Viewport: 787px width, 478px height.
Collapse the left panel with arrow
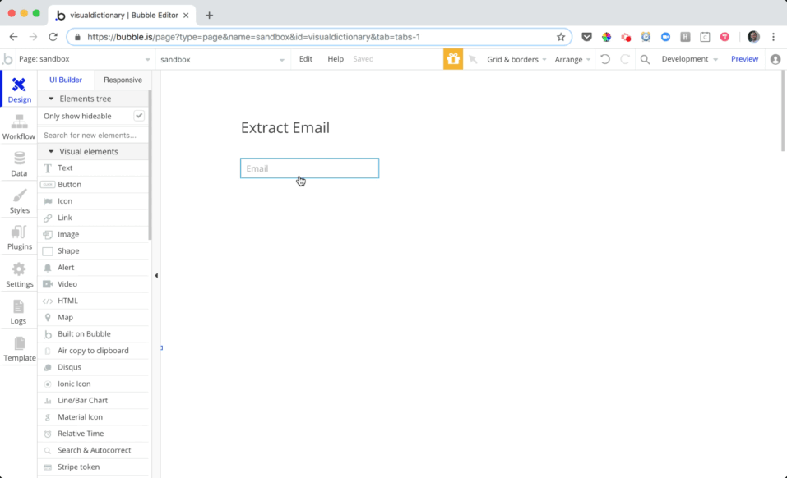156,276
